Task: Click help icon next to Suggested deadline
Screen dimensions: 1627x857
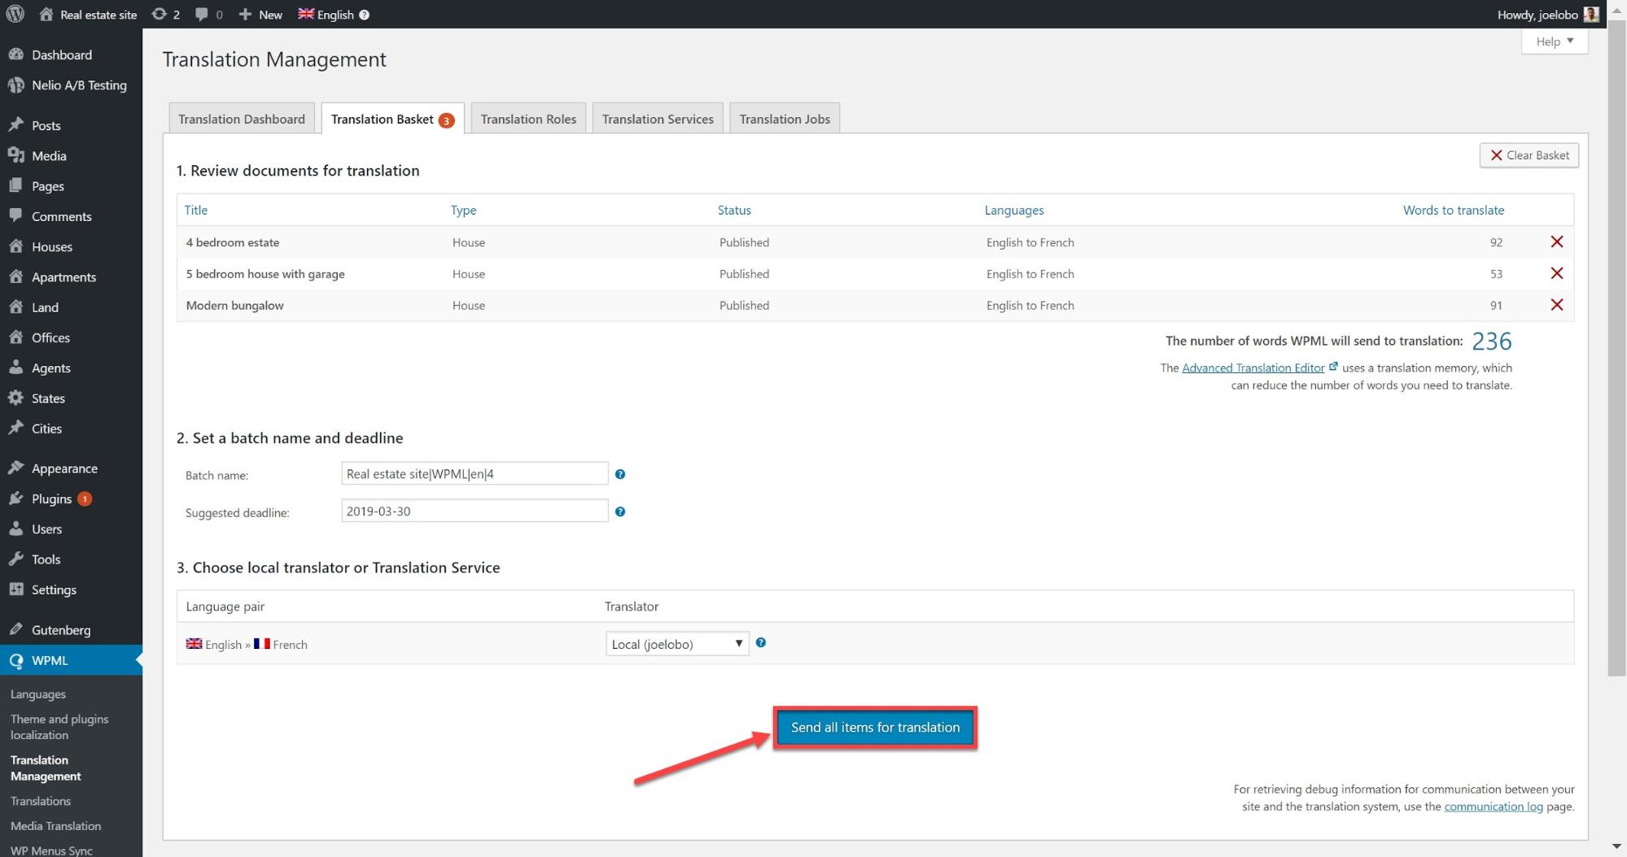Action: [620, 511]
